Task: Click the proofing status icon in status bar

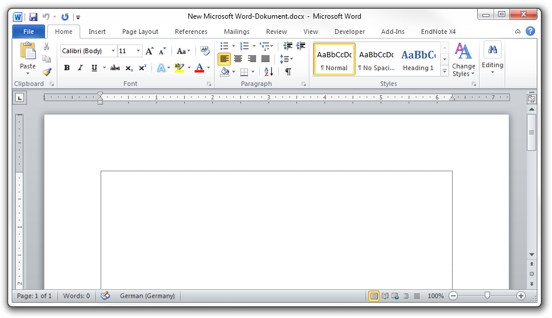Action: 105,296
